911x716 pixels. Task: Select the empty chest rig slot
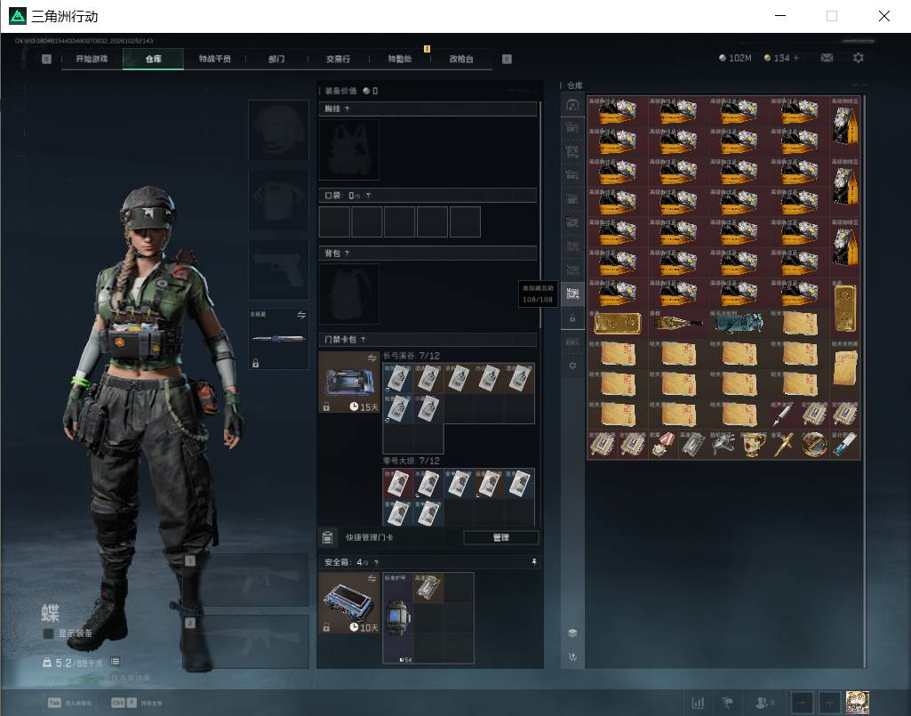click(x=349, y=150)
